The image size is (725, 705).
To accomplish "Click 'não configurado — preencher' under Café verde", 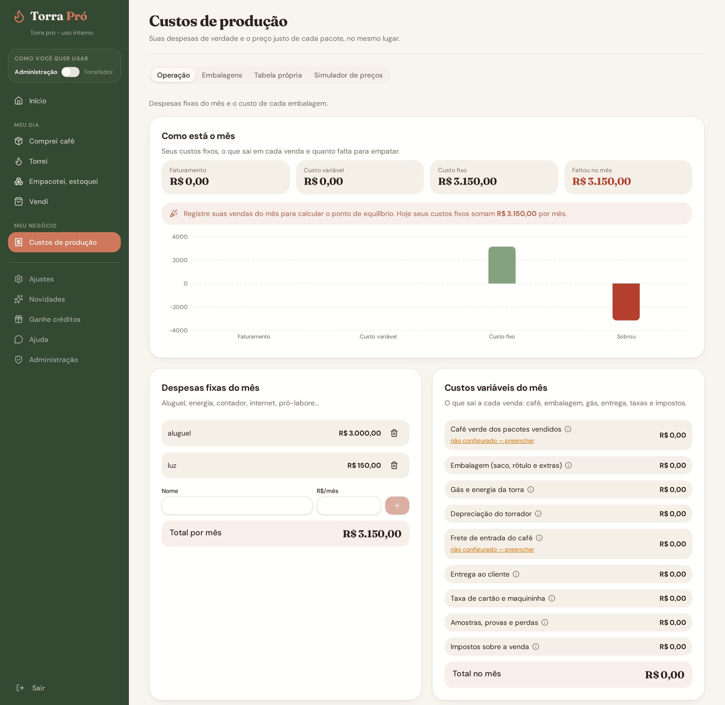I will (x=492, y=441).
